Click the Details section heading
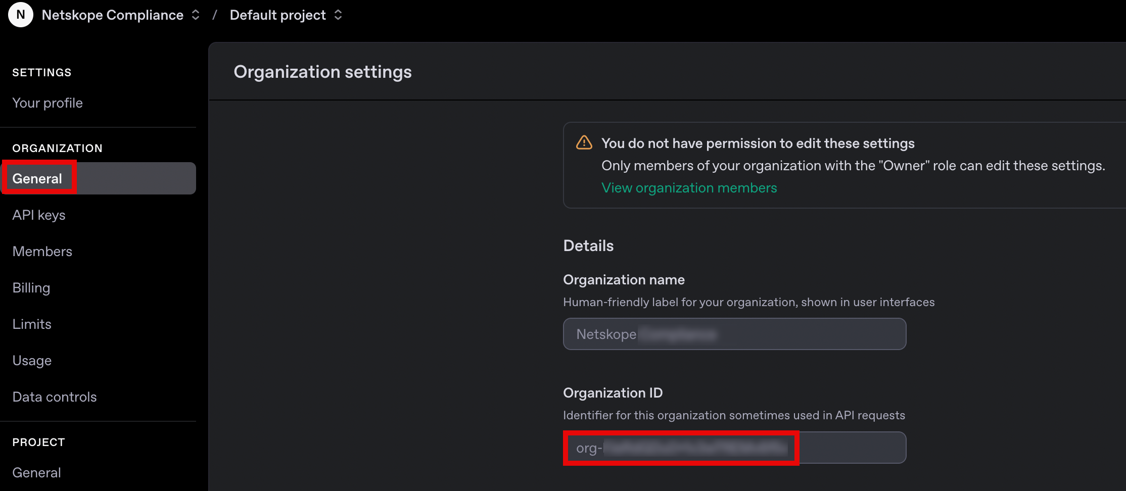Screen dimensions: 1126x491 click(588, 246)
